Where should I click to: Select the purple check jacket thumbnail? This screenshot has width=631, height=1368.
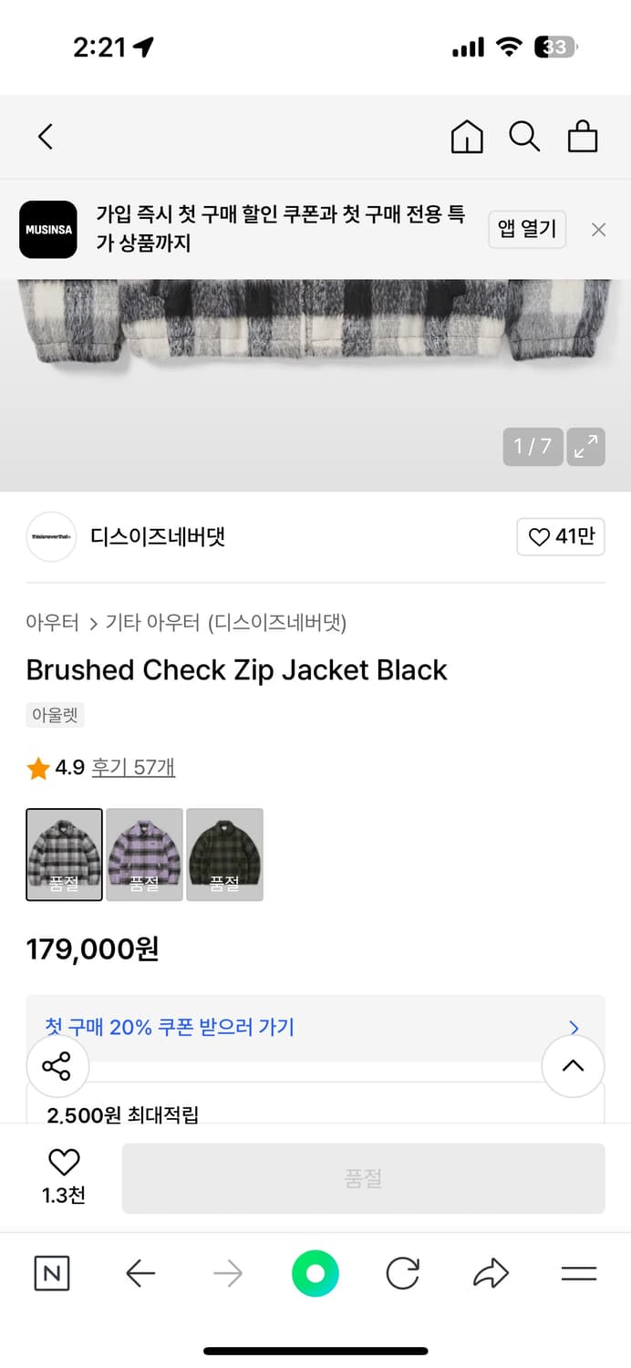(x=144, y=855)
